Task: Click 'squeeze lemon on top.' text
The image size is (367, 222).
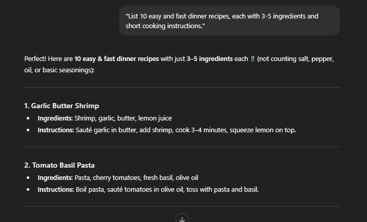Action: tap(263, 130)
